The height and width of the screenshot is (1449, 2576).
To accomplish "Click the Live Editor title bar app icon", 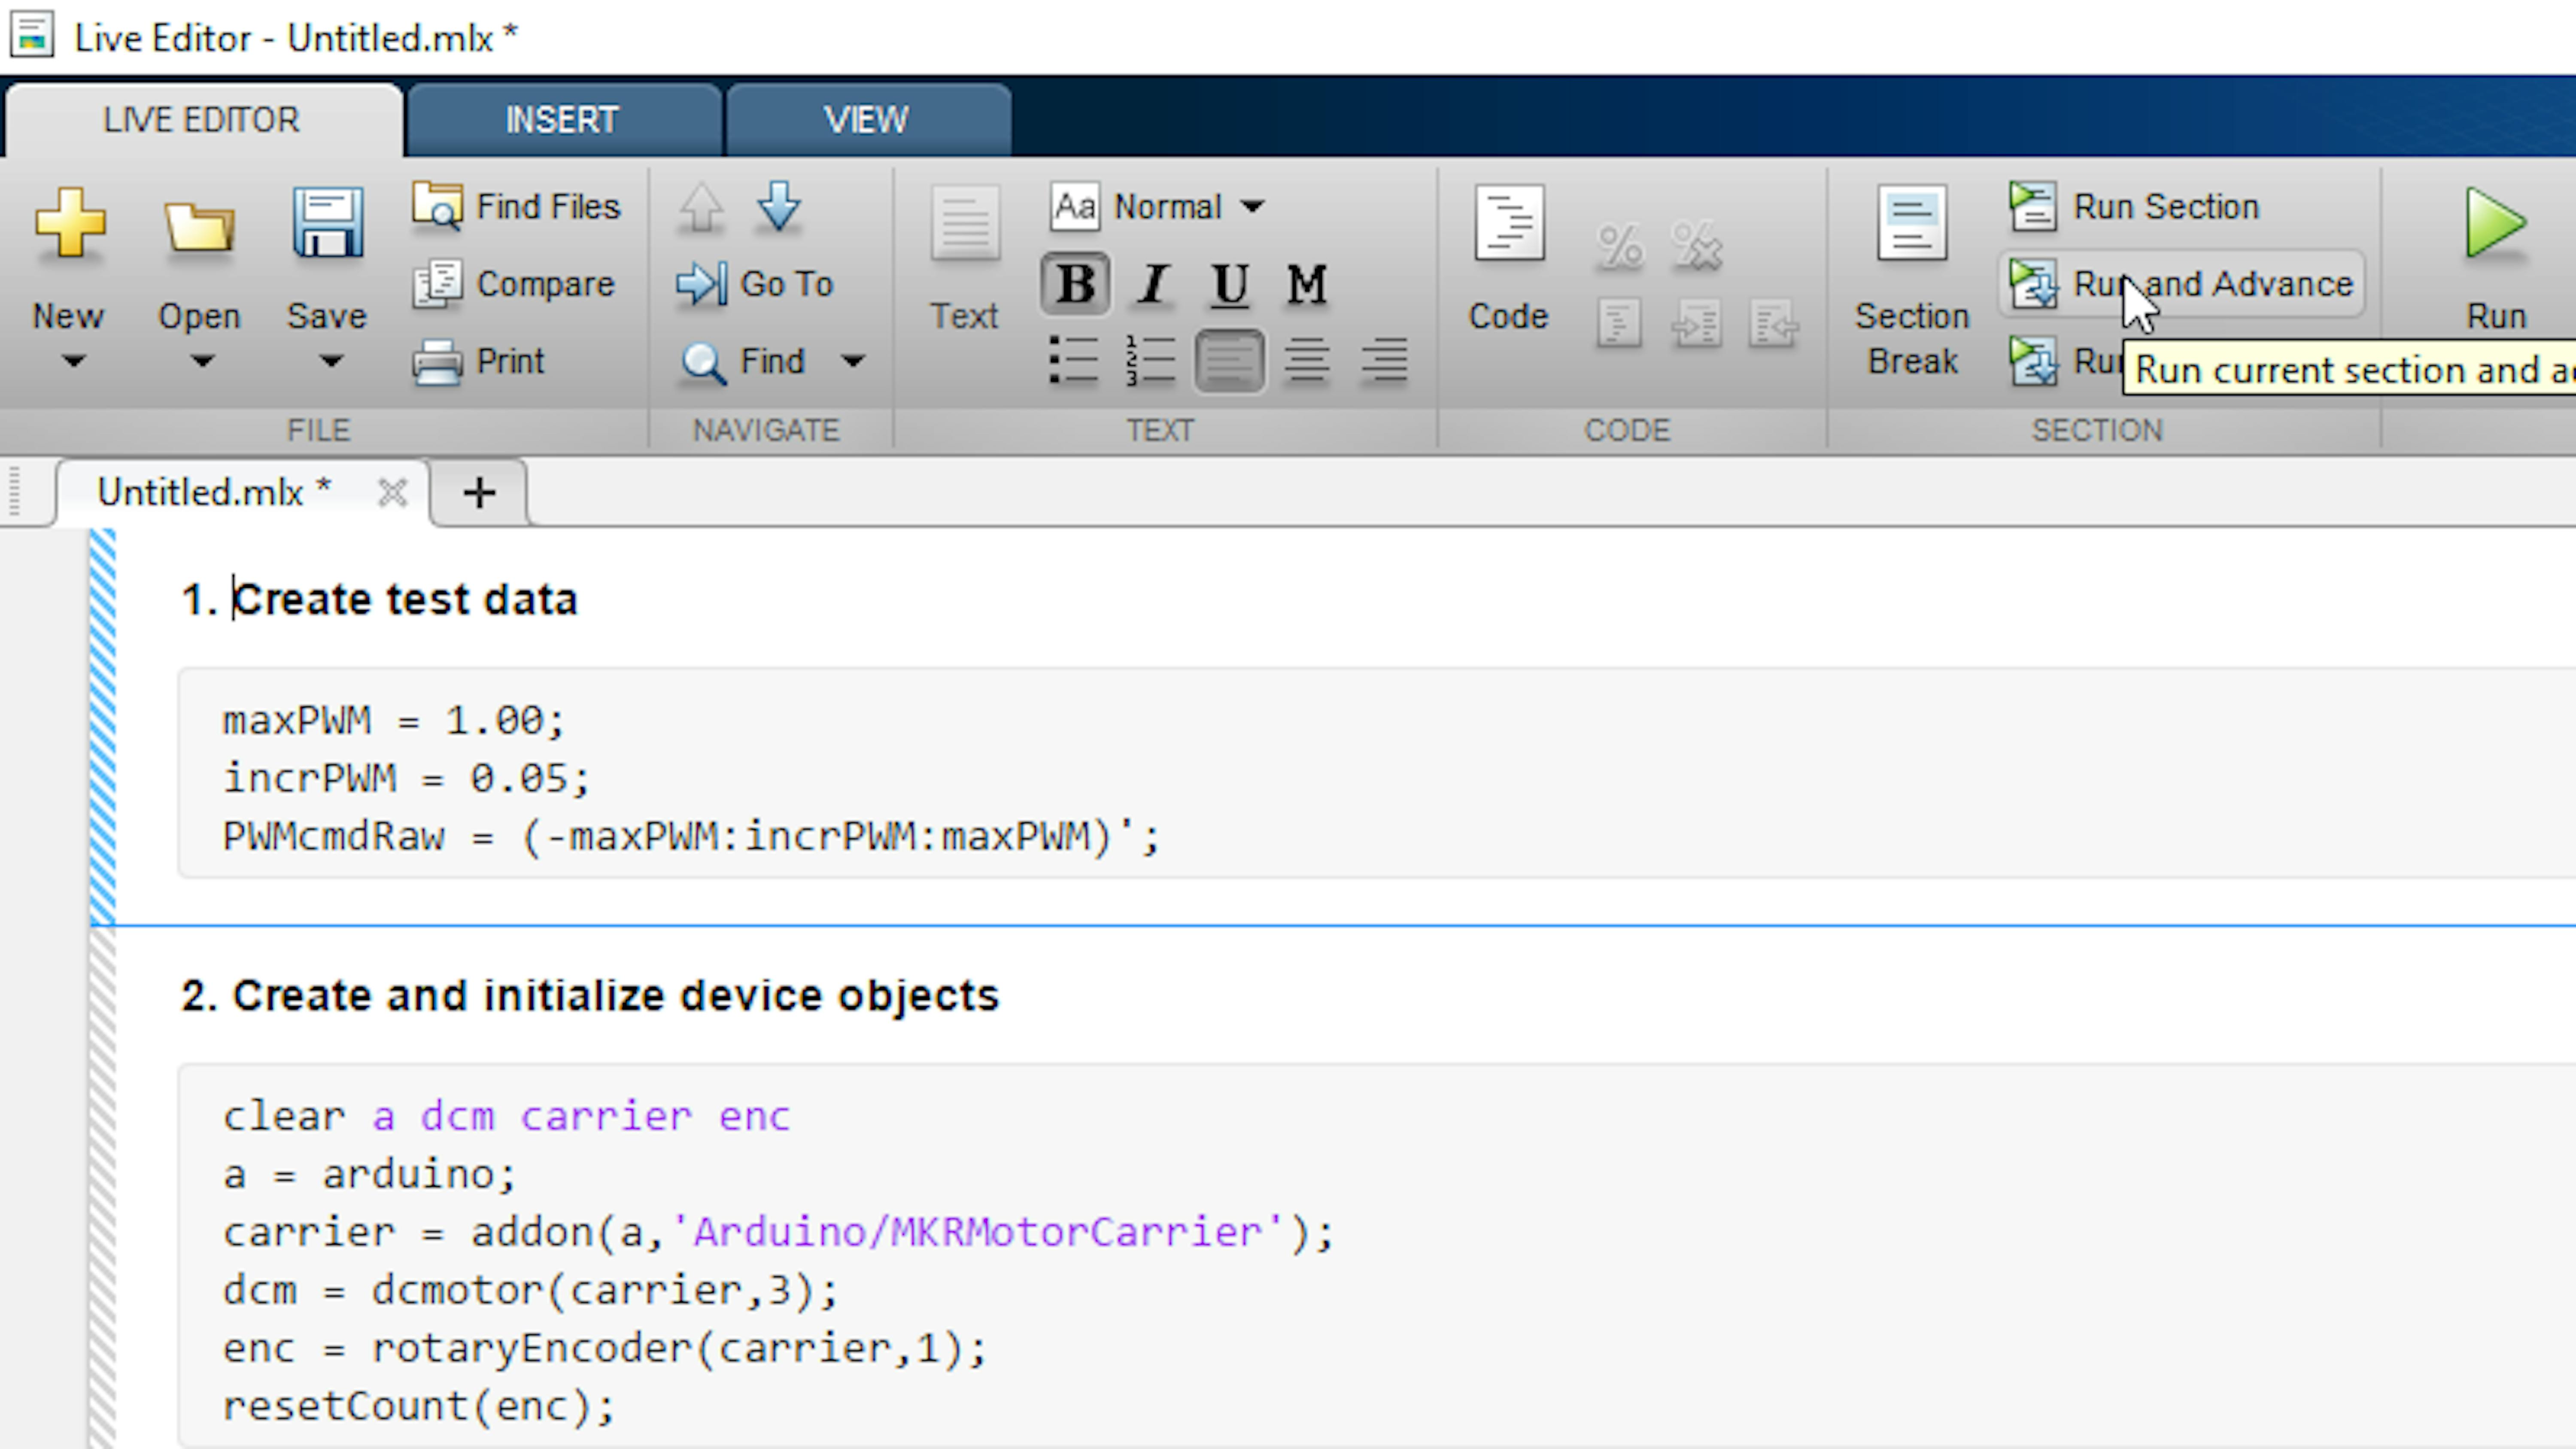I will pyautogui.click(x=32, y=36).
